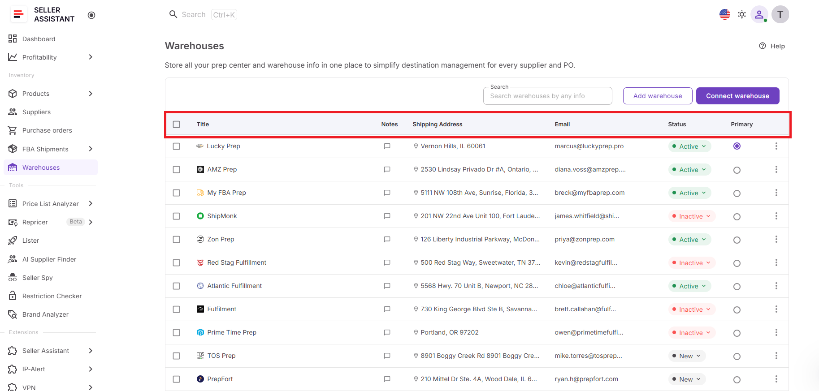Check the AMZ Prep row checkbox
This screenshot has height=391, width=819.
[177, 170]
